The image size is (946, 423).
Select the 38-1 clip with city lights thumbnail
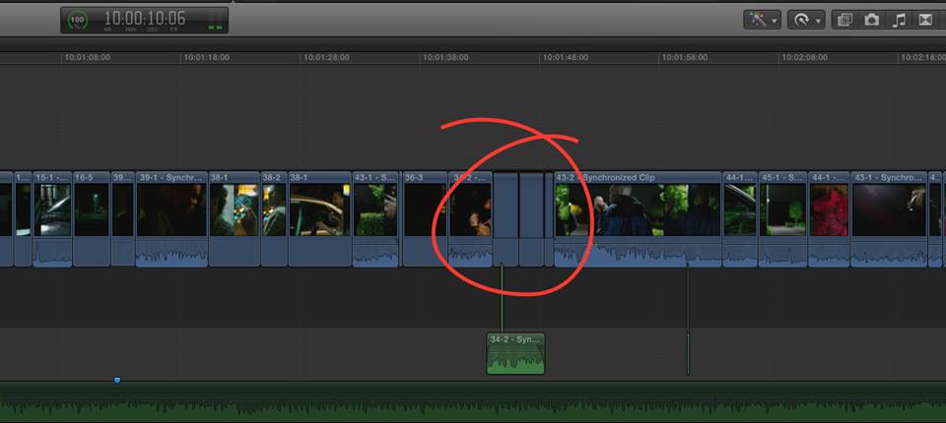pyautogui.click(x=235, y=218)
